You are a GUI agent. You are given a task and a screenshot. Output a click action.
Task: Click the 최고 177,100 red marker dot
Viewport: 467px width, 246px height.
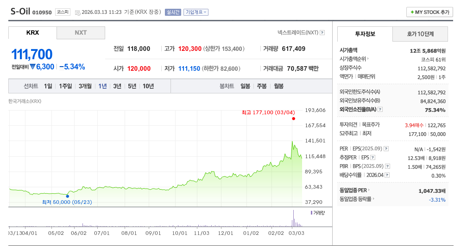click(x=294, y=119)
